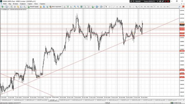Click the Profiles icon
Viewport: 185px width, 104px height.
tap(6, 7)
